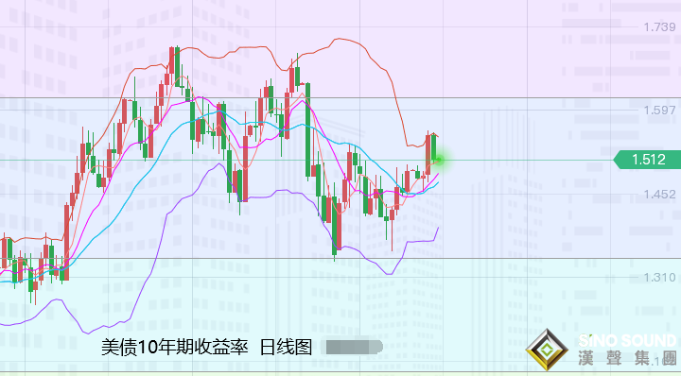
Task: Click the 日线图 daily chart label
Action: tap(286, 347)
